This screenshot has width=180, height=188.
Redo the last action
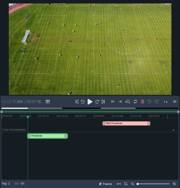[157, 102]
